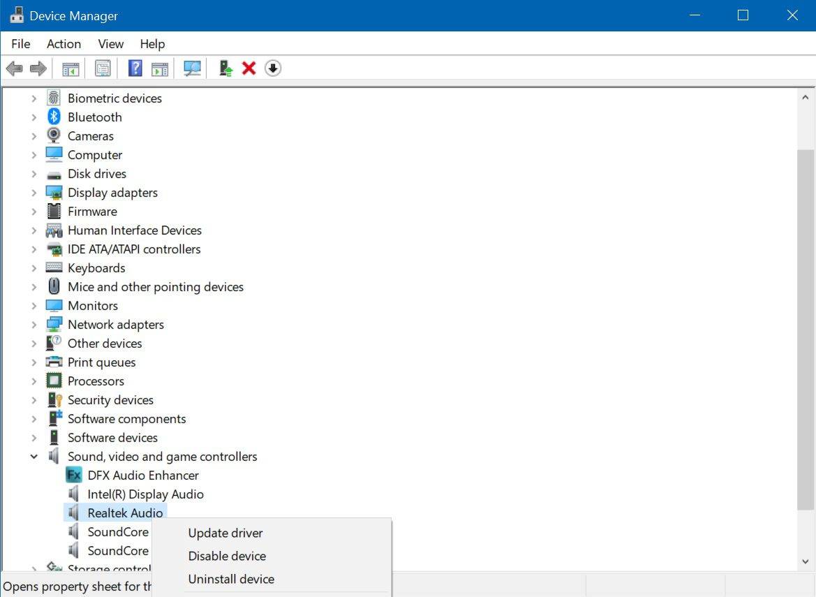Open the Action menu
Image resolution: width=816 pixels, height=597 pixels.
pos(64,43)
